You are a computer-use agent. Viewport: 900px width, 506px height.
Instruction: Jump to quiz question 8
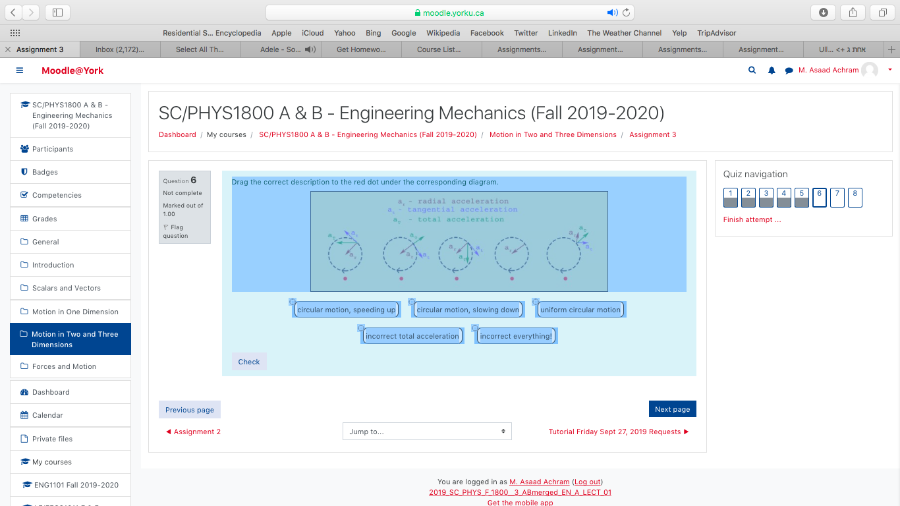855,198
